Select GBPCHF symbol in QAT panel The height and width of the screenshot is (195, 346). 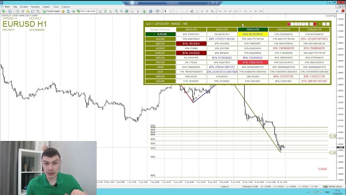pyautogui.click(x=160, y=44)
